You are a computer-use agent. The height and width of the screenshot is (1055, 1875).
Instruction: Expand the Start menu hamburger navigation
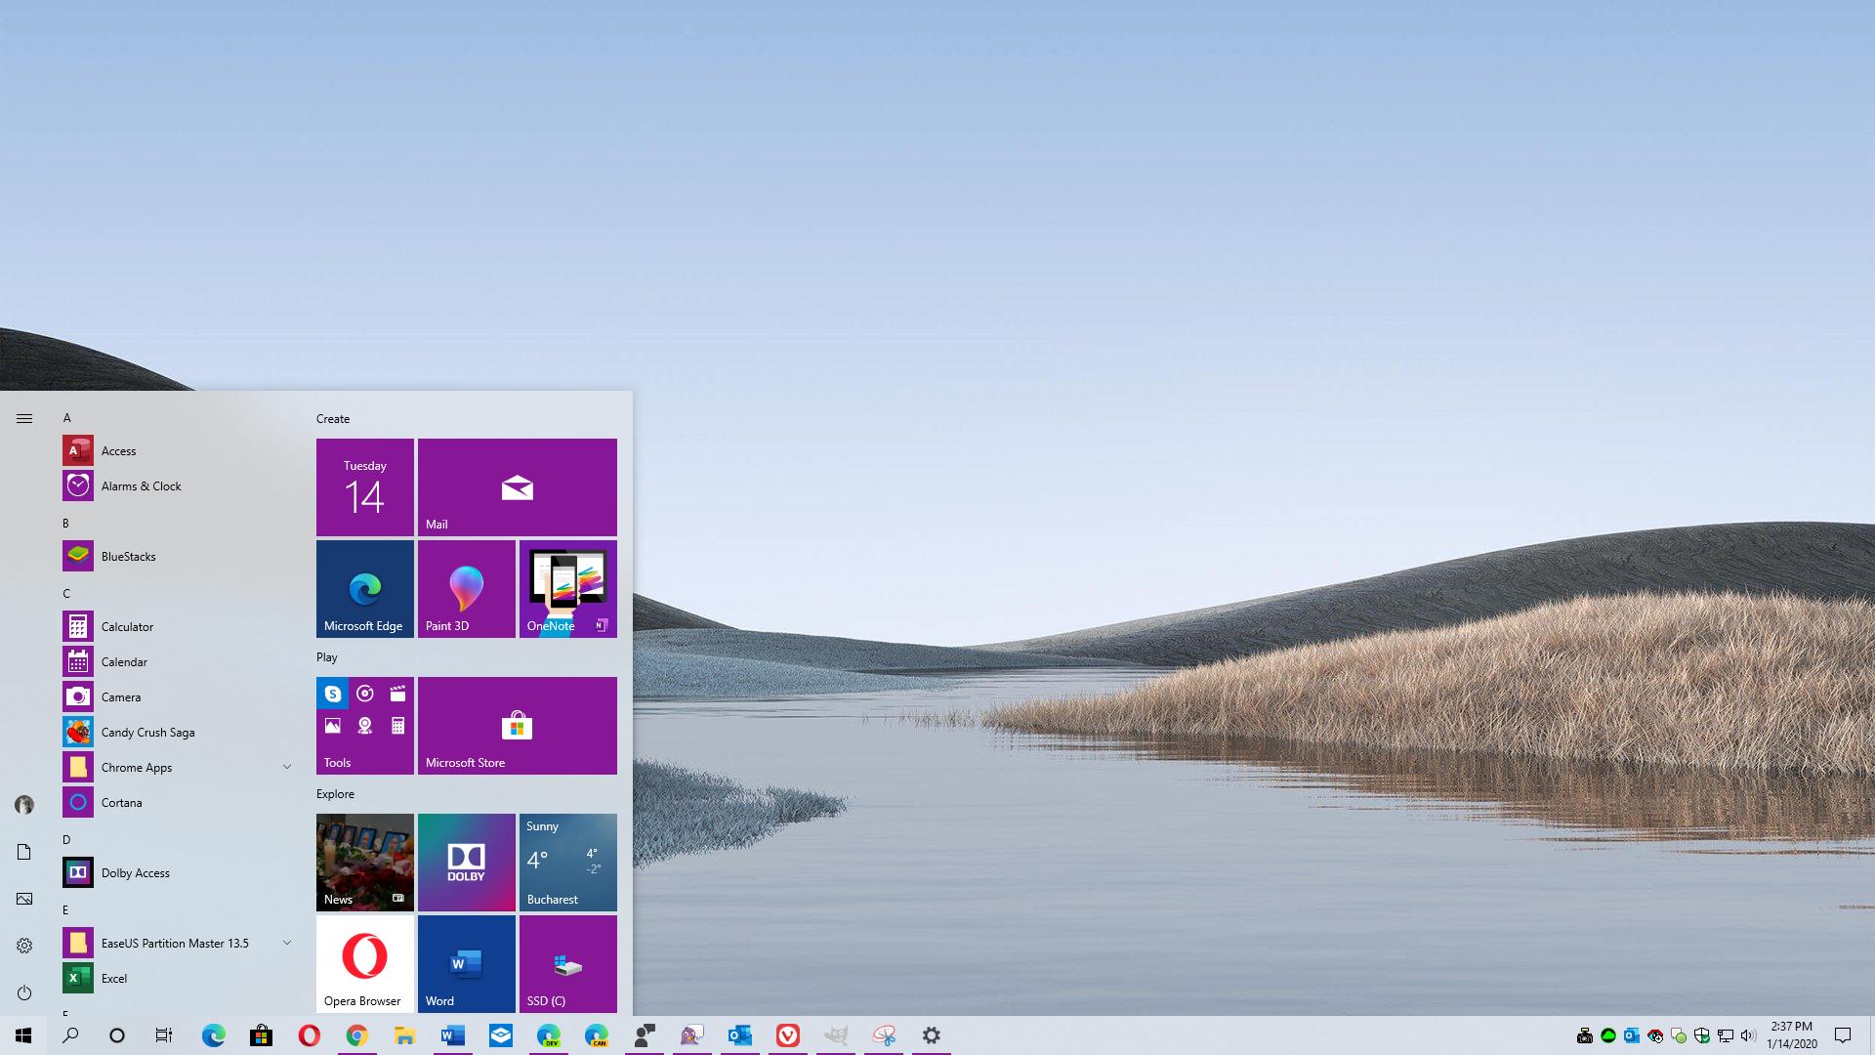pos(24,418)
